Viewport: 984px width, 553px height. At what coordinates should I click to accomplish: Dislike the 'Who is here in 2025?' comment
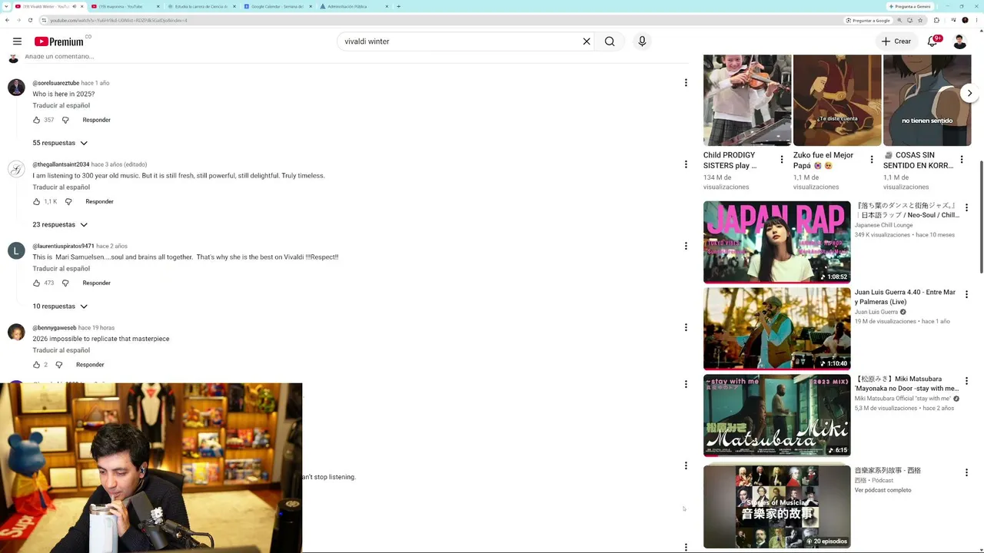point(65,120)
